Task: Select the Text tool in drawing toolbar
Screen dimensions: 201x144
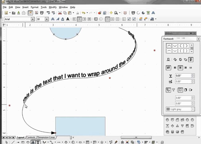Action: pyautogui.click(x=38, y=142)
